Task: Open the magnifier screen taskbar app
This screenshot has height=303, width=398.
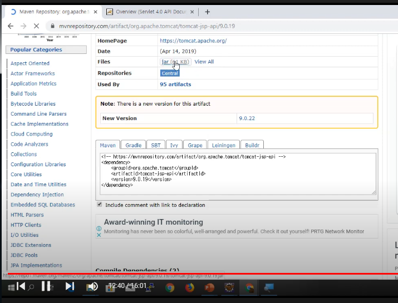Action: point(269,288)
